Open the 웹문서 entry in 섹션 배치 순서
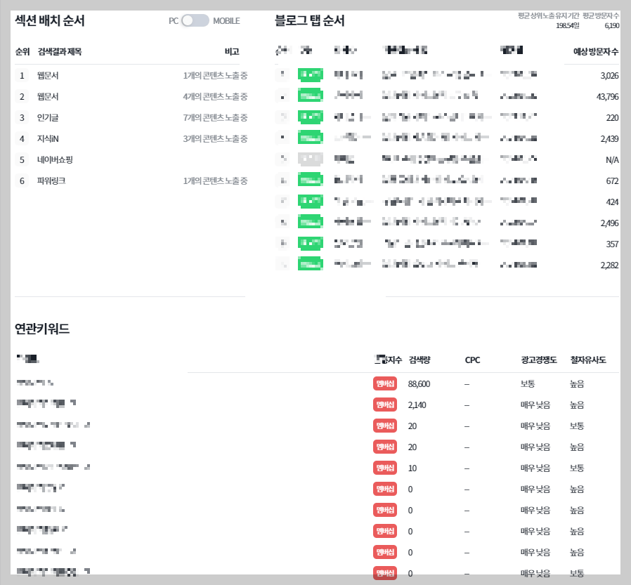 coord(48,75)
